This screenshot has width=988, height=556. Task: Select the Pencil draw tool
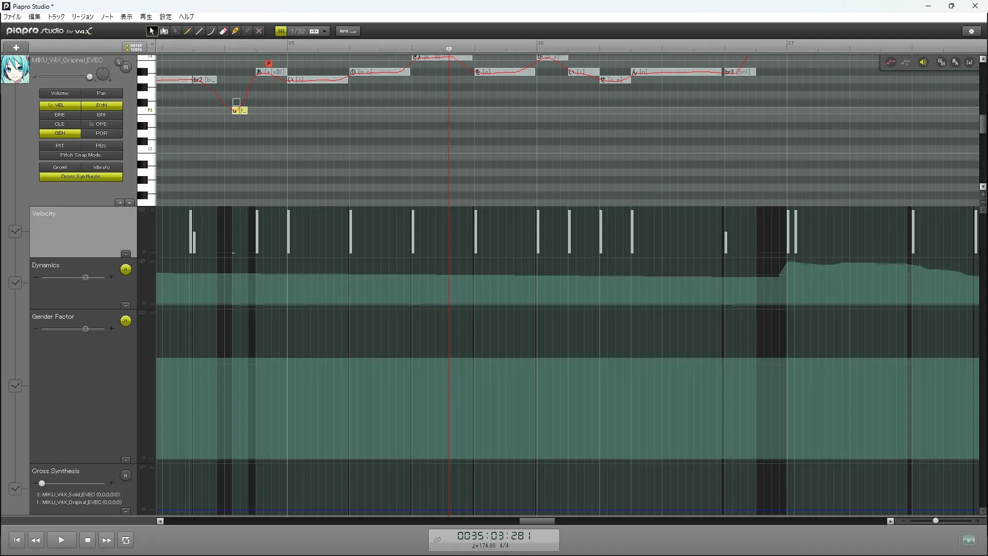(188, 31)
